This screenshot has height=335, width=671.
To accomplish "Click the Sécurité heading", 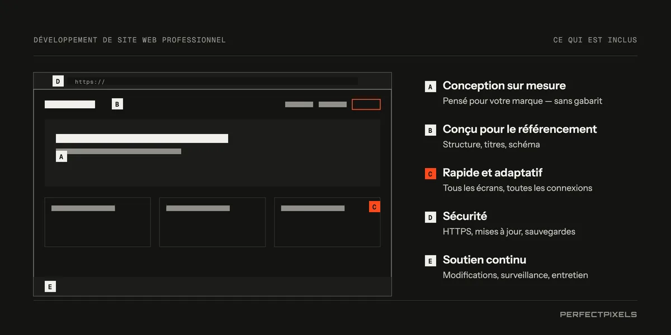I will (x=465, y=216).
